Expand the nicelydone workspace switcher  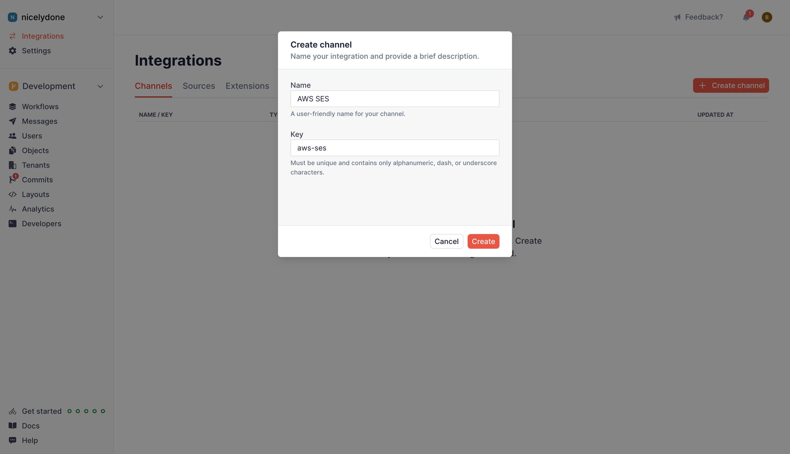pos(100,17)
